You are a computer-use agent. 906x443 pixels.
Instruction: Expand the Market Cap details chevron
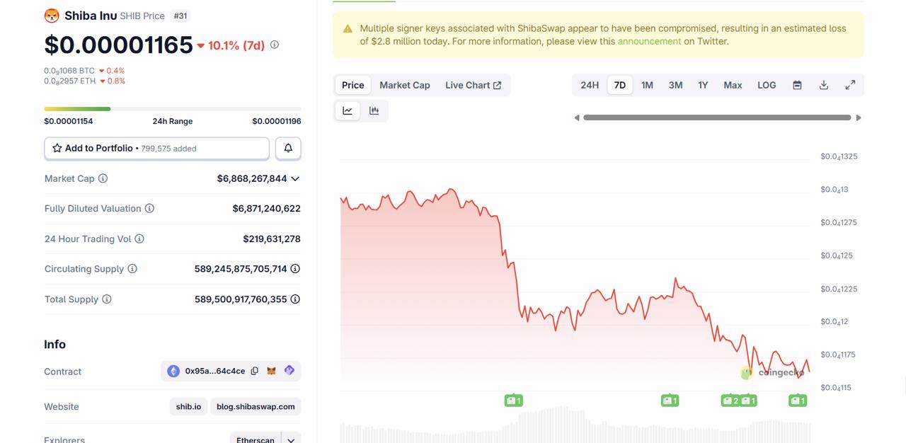point(295,178)
